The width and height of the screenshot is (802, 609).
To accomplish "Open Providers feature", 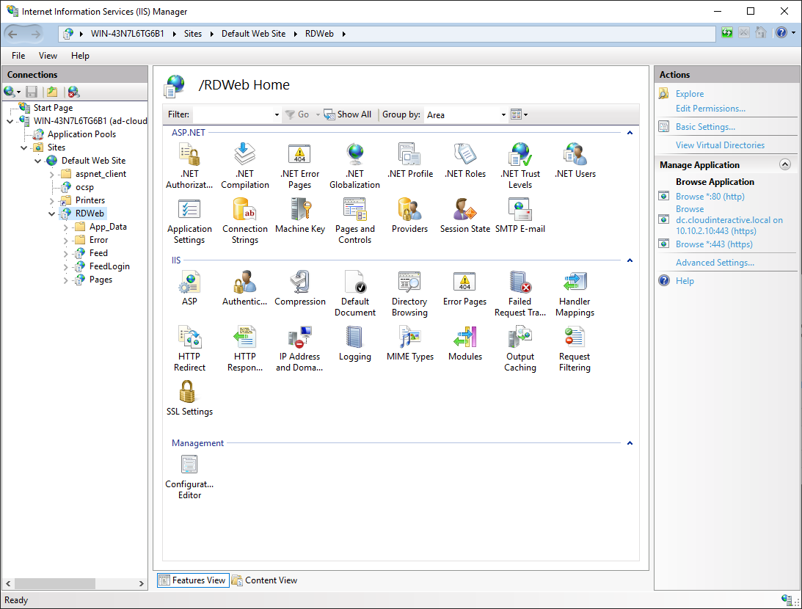I will tap(409, 216).
